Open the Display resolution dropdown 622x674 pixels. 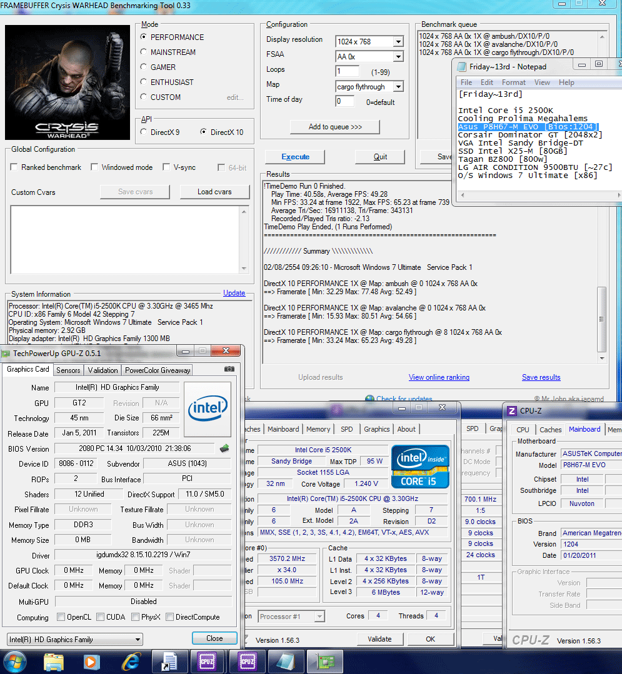398,42
